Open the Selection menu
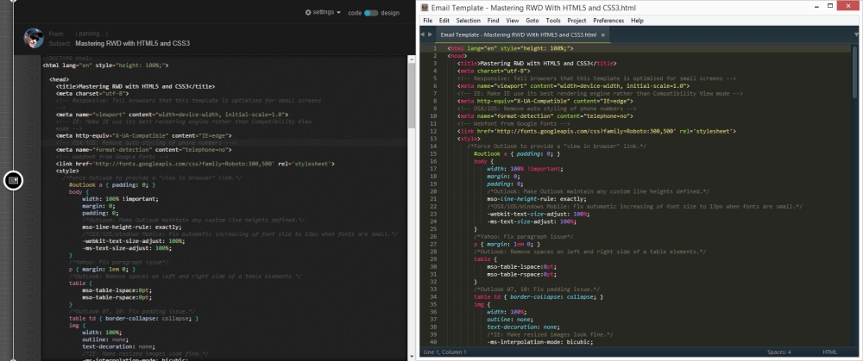Image resolution: width=863 pixels, height=361 pixels. [x=468, y=20]
